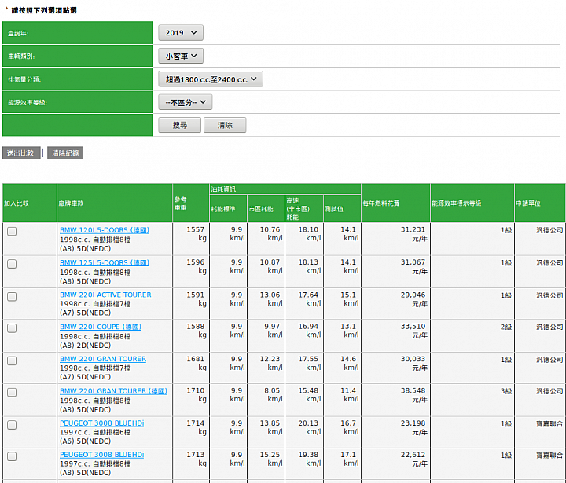
Task: Click the 油耗資訊 header
Action: click(x=285, y=189)
